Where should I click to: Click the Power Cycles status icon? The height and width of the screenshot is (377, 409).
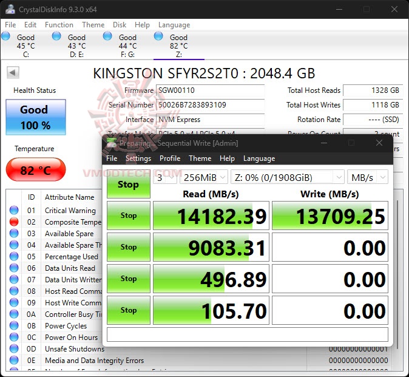[x=14, y=325]
